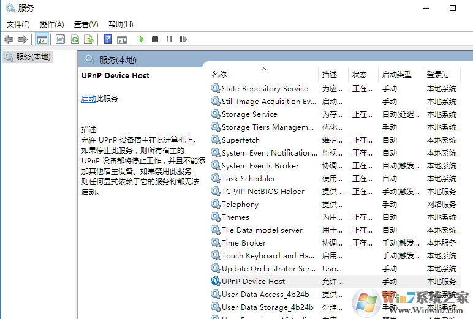Select Tile Data model server gear icon

216,230
